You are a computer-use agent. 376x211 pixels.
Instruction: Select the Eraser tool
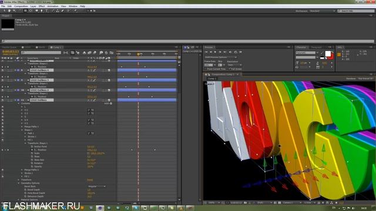point(63,11)
